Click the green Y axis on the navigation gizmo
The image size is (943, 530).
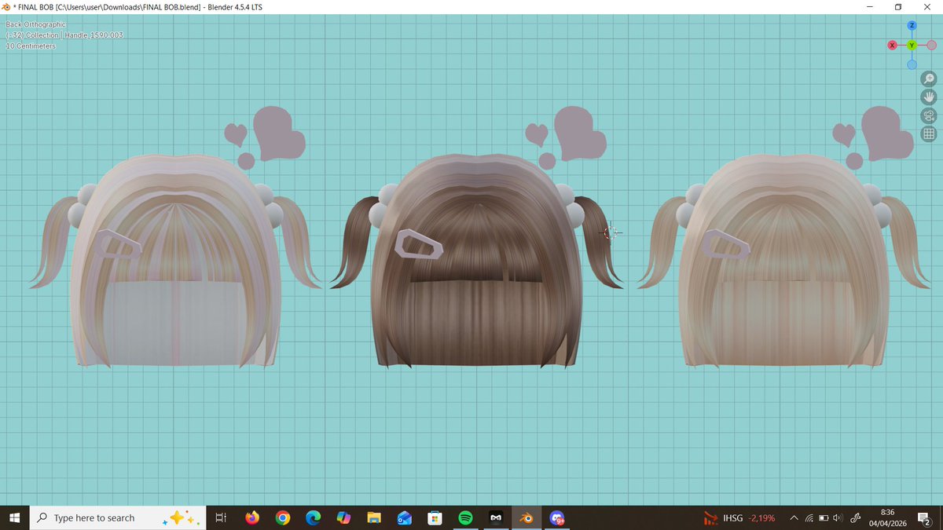point(912,45)
